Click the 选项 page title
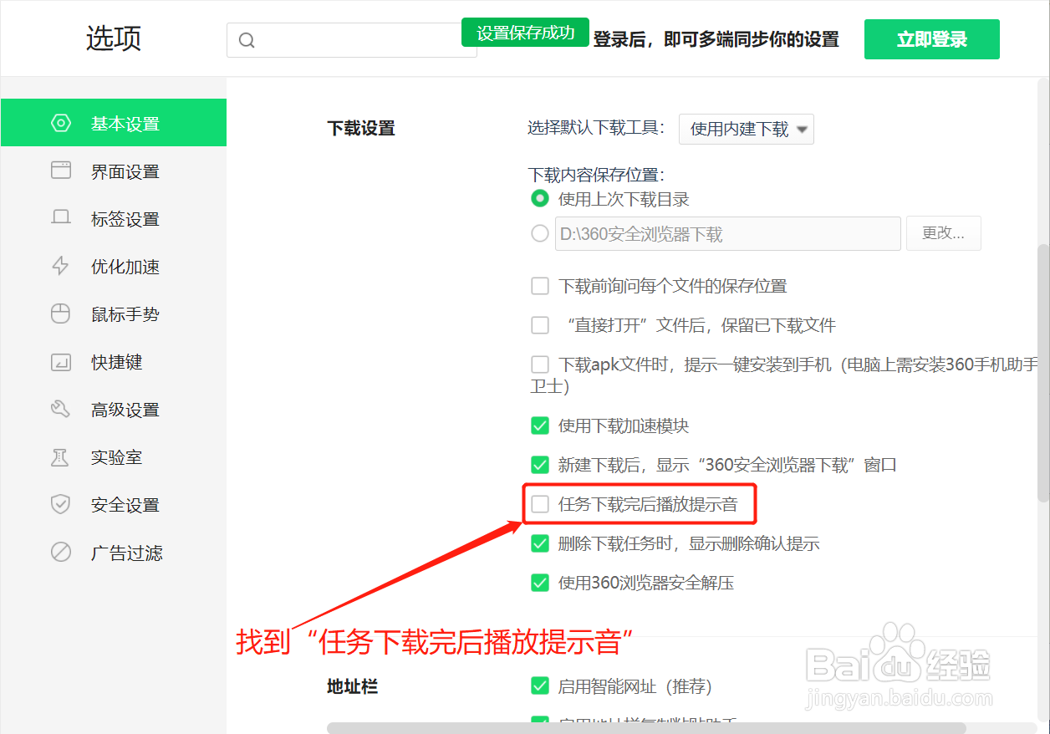Screen dimensions: 1050x734 tap(114, 38)
